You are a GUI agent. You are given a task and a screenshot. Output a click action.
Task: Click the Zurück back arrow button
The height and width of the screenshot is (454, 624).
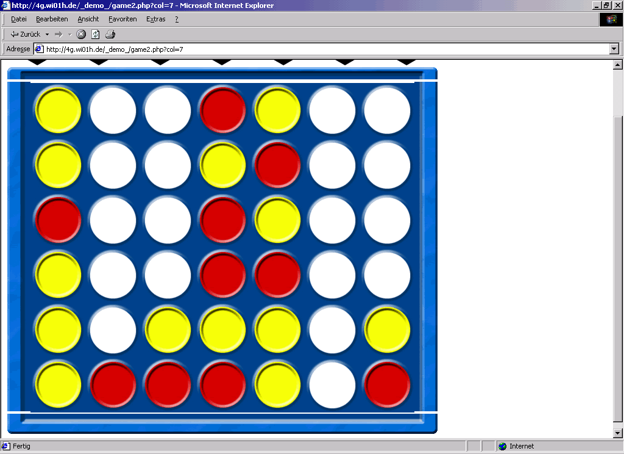point(25,34)
